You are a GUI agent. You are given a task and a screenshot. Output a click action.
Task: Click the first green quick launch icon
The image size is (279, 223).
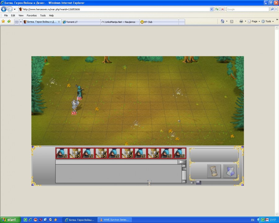(25, 220)
